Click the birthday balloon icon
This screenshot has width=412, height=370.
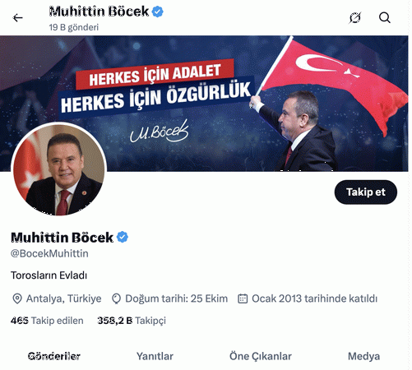[116, 298]
